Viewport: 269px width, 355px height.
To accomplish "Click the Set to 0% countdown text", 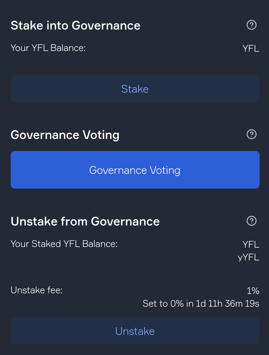I will tap(201, 303).
